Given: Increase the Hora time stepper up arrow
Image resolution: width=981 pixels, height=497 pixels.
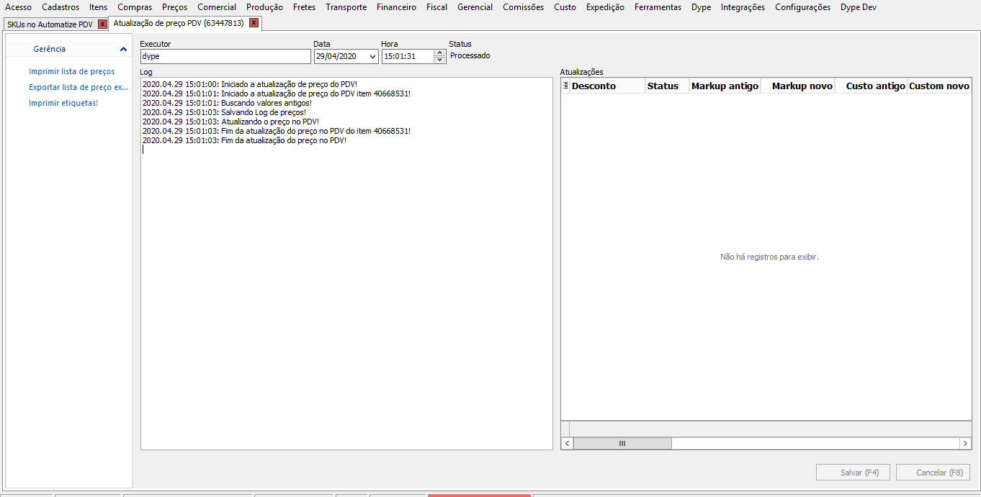Looking at the screenshot, I should pyautogui.click(x=440, y=53).
